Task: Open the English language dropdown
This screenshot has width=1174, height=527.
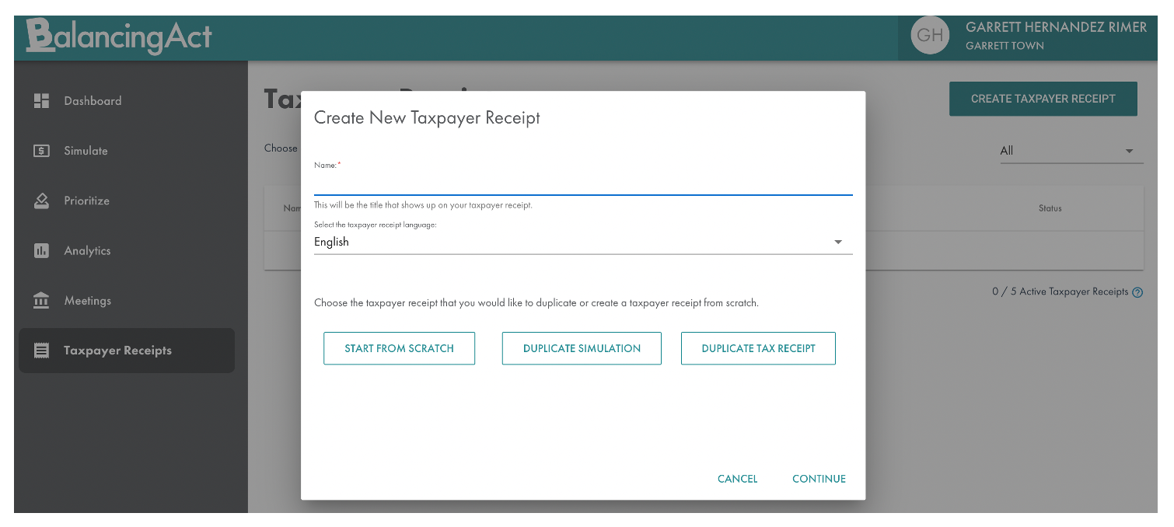Action: pos(583,242)
